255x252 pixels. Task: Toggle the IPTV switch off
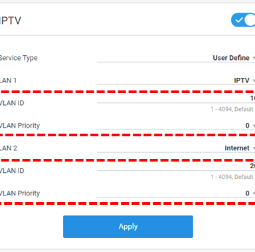pos(243,20)
